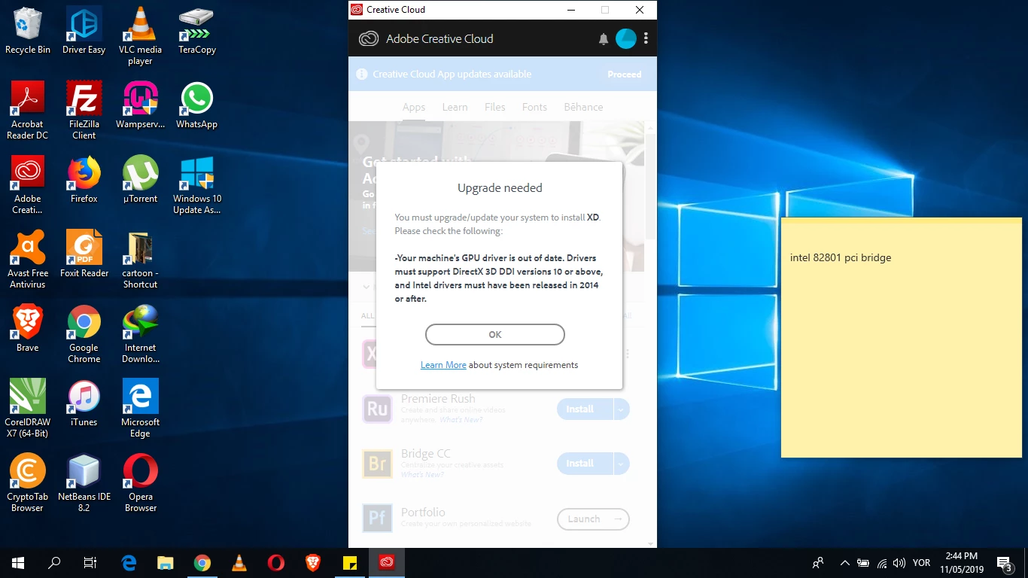This screenshot has width=1028, height=578.
Task: Open TeraCopy desktop shortcut
Action: point(197,31)
